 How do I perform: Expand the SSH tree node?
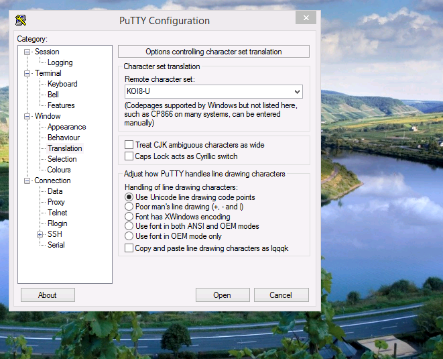point(40,234)
